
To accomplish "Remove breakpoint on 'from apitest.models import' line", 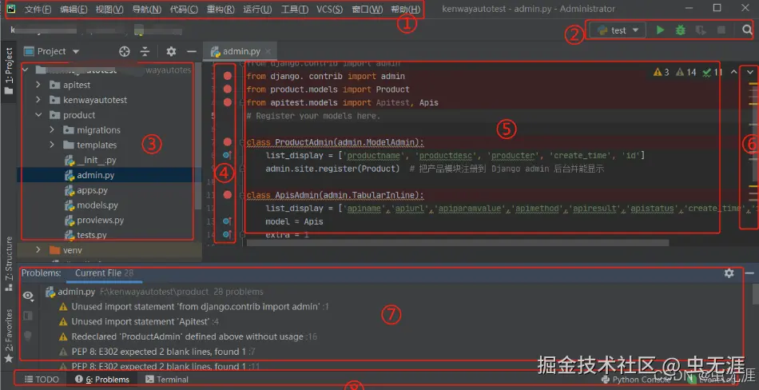I will pos(228,102).
